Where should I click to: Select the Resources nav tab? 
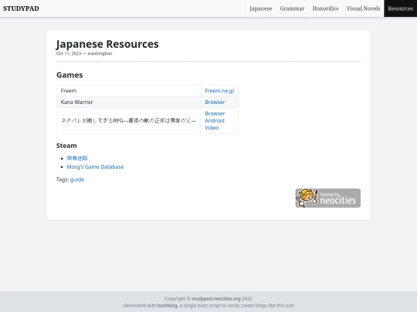[400, 8]
